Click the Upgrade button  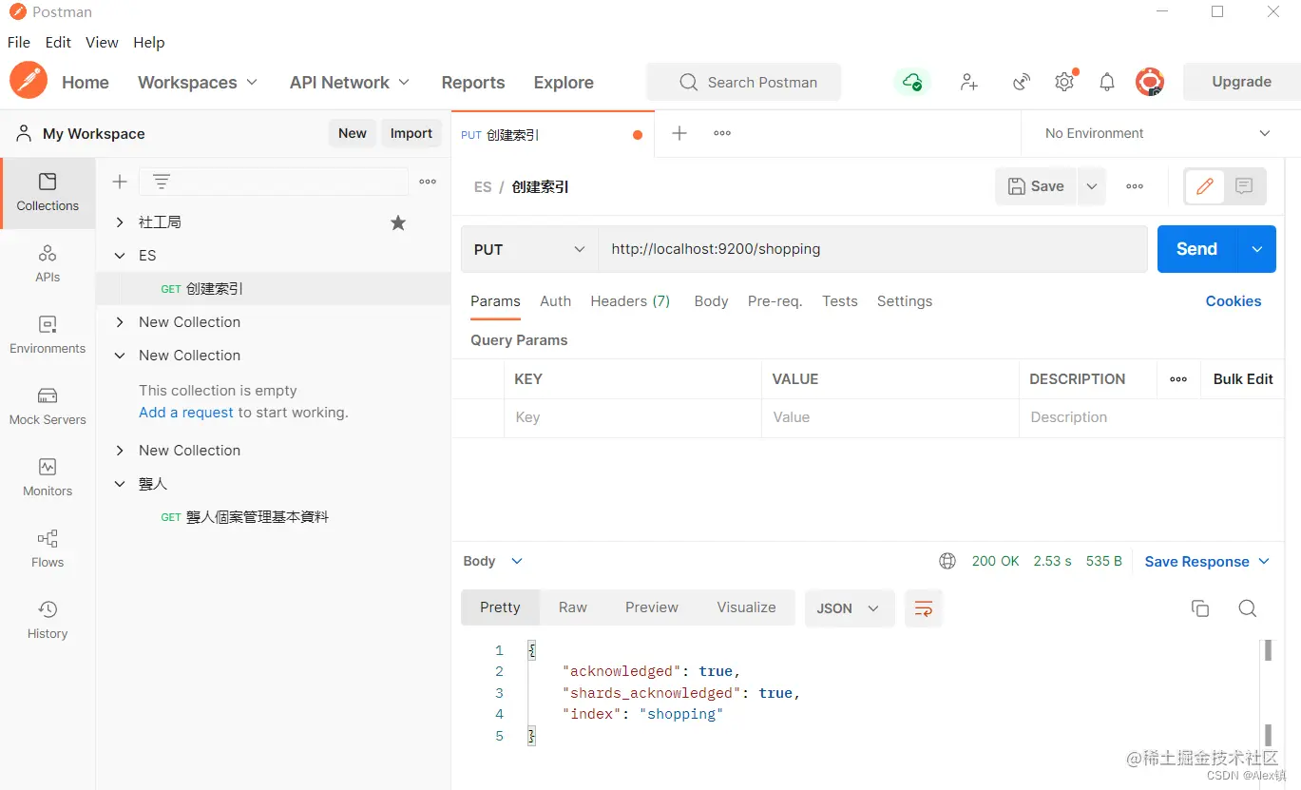click(x=1241, y=82)
